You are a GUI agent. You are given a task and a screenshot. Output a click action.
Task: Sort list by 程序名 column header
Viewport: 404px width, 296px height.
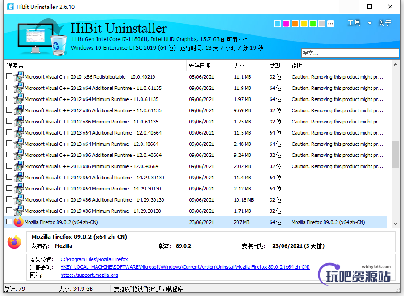(x=89, y=66)
